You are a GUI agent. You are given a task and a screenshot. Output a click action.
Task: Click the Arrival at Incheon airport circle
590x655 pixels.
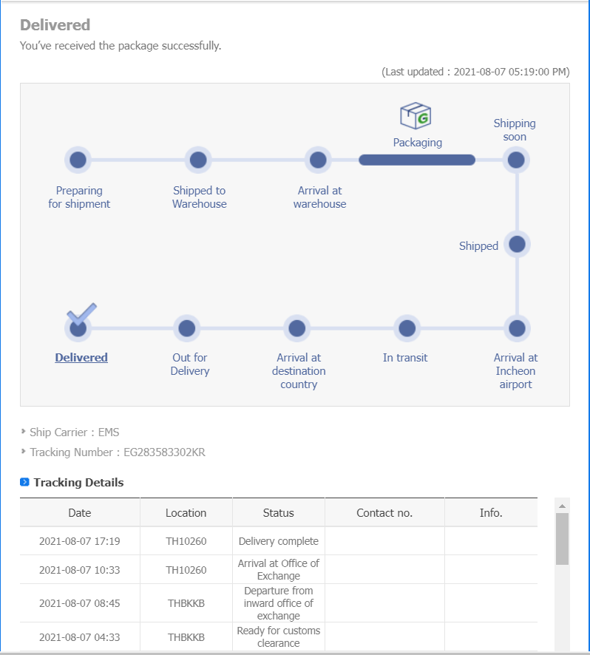[517, 327]
